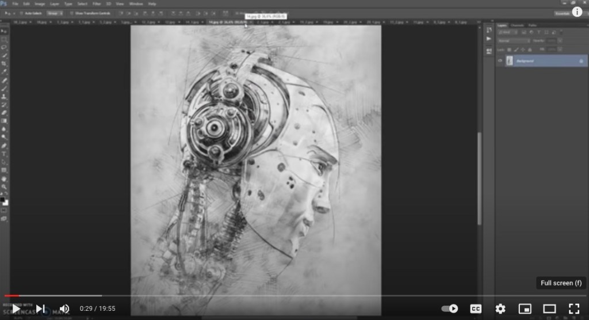Switch to the Channels tab
589x320 pixels.
click(x=517, y=25)
